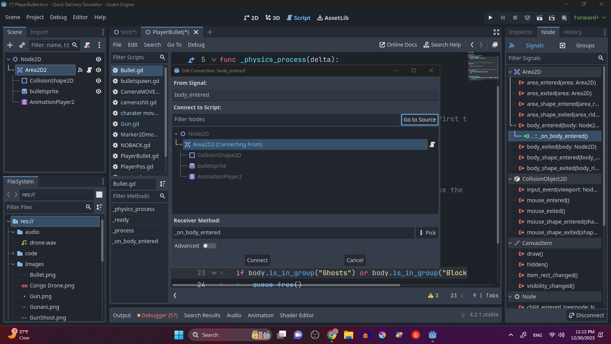Switch to the Import tab
The height and width of the screenshot is (344, 611).
coord(39,32)
